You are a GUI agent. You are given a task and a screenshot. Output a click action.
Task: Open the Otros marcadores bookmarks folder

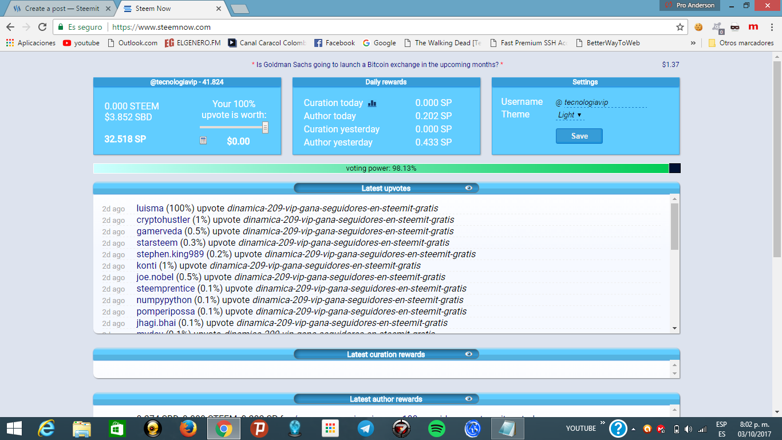[x=741, y=43]
